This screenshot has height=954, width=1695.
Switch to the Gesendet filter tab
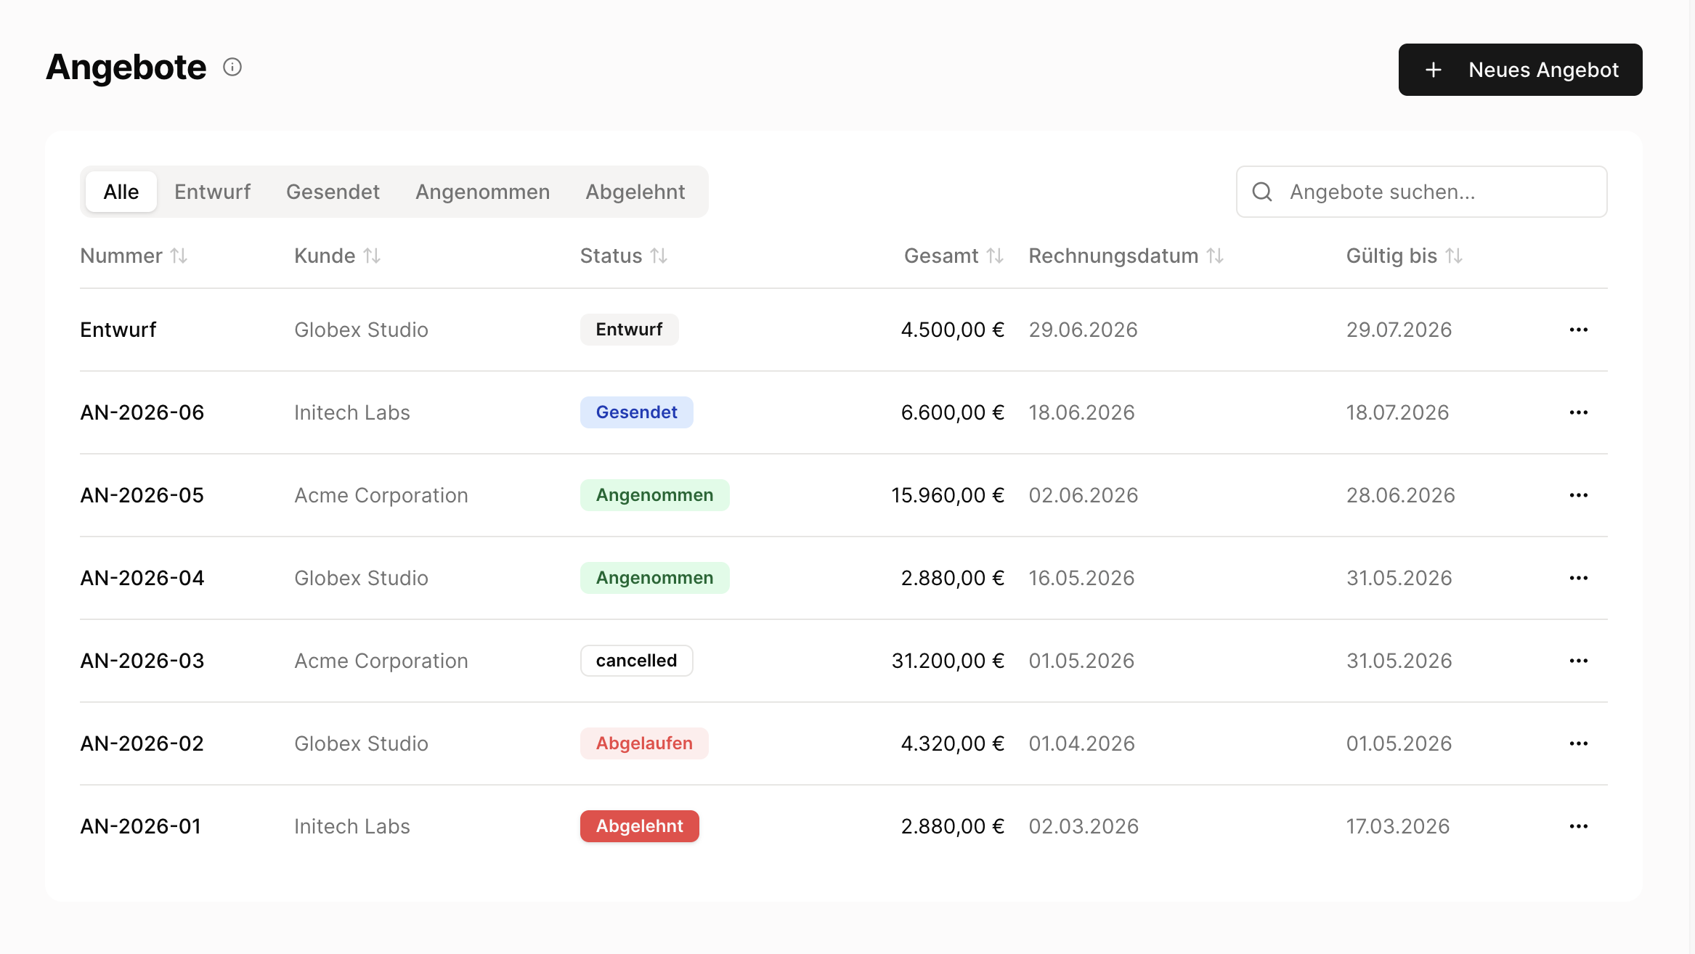coord(333,192)
